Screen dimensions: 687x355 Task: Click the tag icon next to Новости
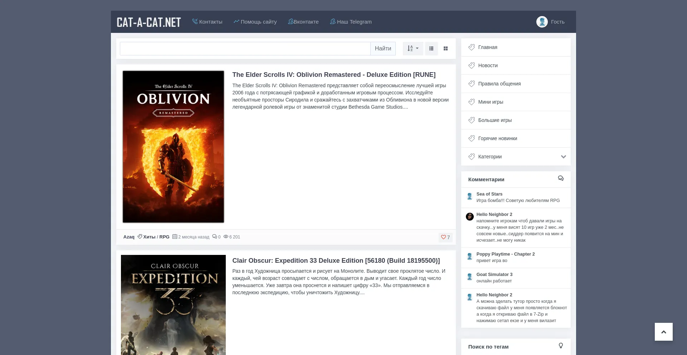pos(472,65)
